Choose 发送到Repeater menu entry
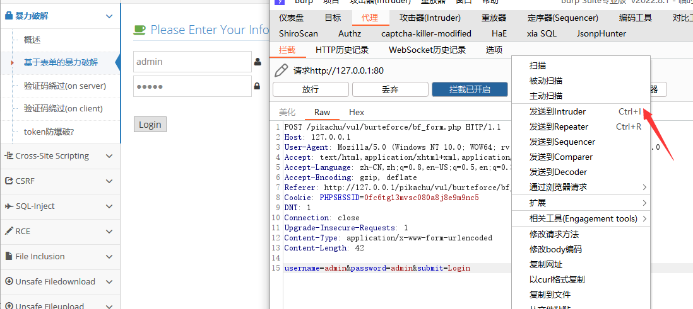The width and height of the screenshot is (693, 309). pyautogui.click(x=581, y=127)
